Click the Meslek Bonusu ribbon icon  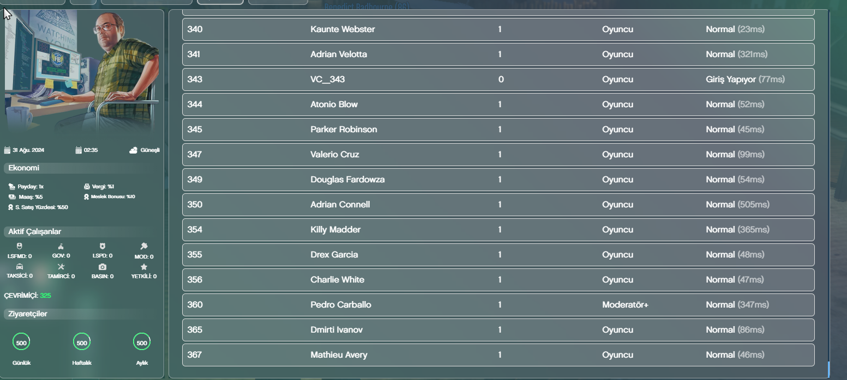pyautogui.click(x=86, y=197)
